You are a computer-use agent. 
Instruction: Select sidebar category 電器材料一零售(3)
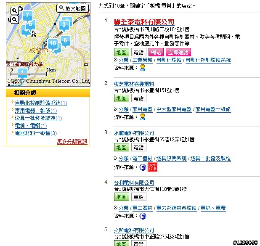pos(36,133)
